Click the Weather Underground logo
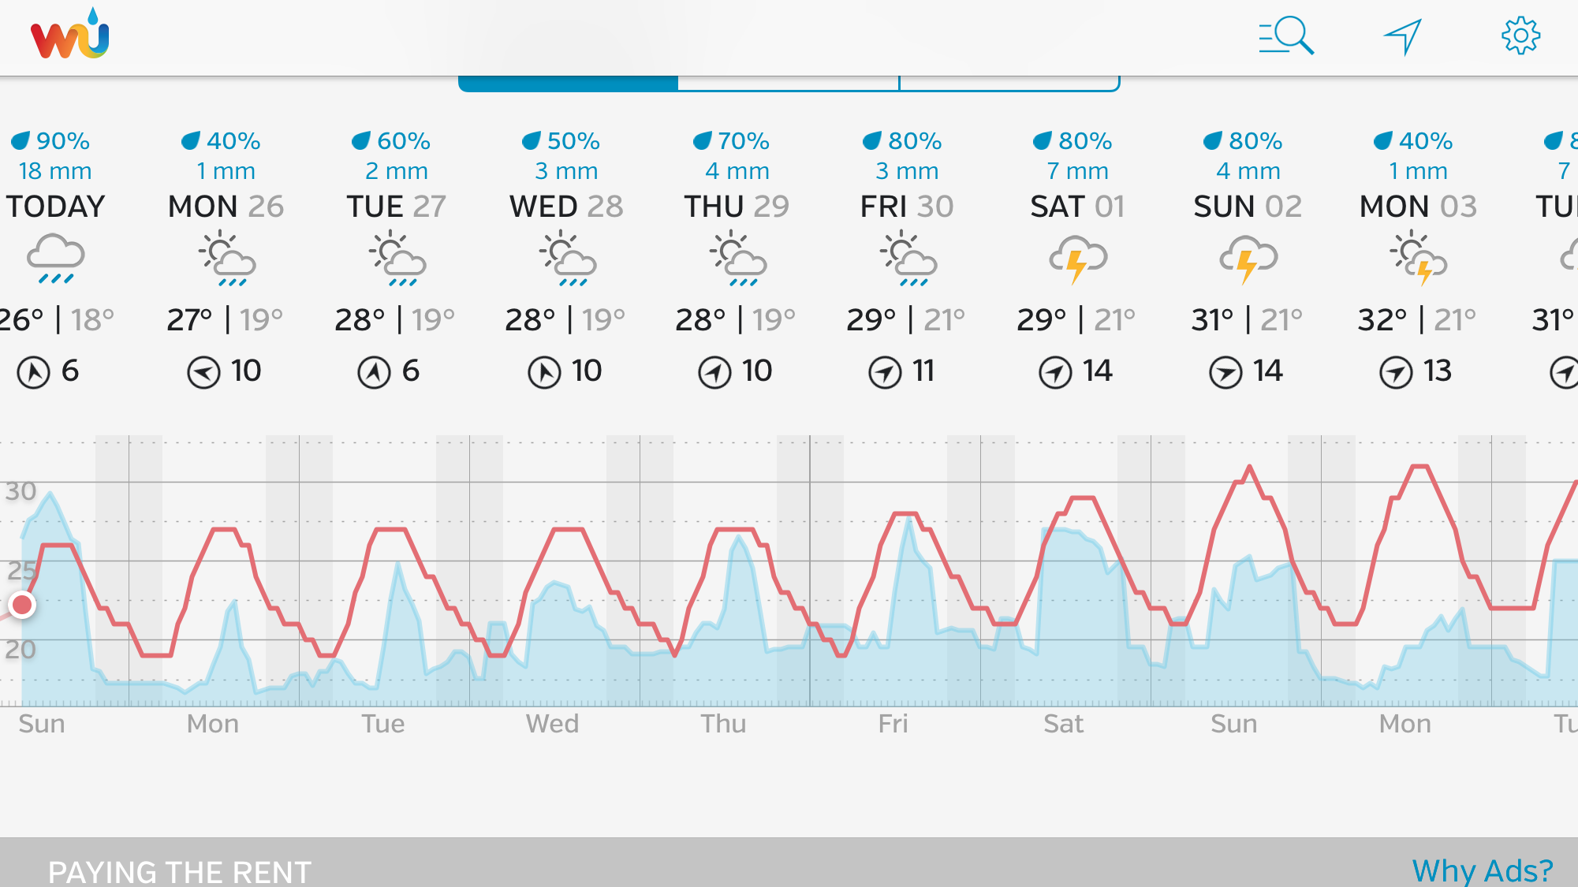The width and height of the screenshot is (1578, 887). (x=70, y=35)
